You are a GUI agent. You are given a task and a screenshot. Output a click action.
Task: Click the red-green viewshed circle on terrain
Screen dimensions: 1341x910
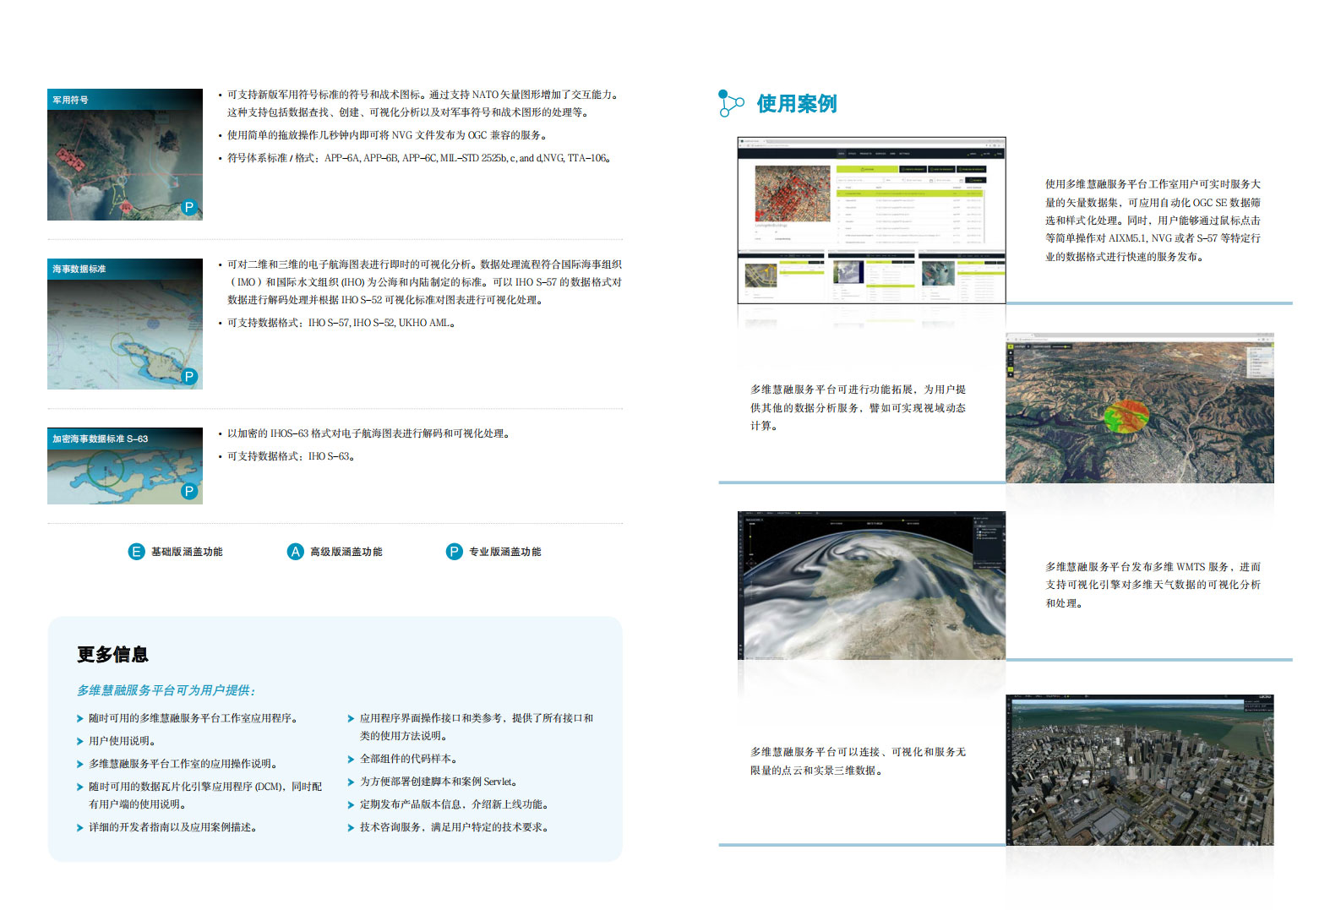(1126, 416)
